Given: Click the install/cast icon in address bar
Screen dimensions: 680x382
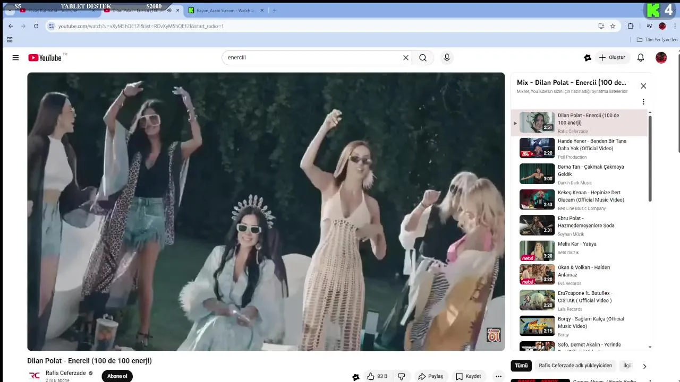Looking at the screenshot, I should (601, 26).
